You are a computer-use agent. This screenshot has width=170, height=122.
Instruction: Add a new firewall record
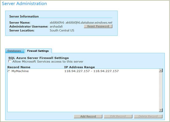(88, 116)
